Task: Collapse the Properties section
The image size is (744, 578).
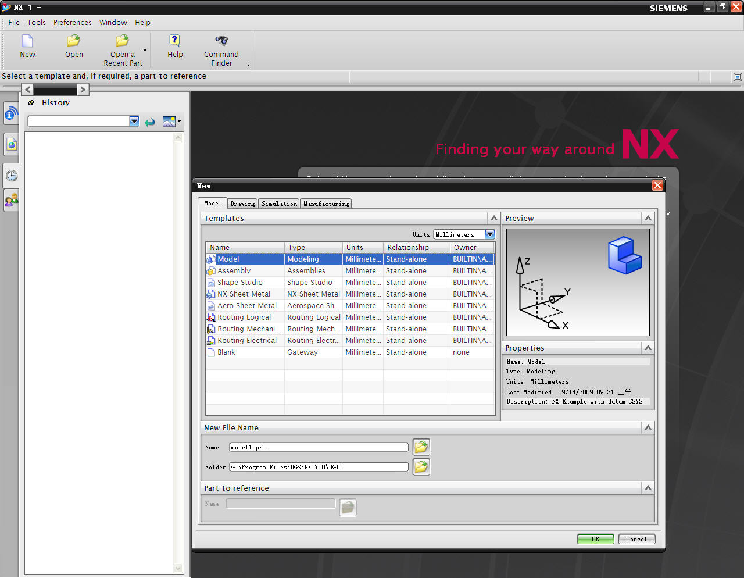Action: point(648,348)
